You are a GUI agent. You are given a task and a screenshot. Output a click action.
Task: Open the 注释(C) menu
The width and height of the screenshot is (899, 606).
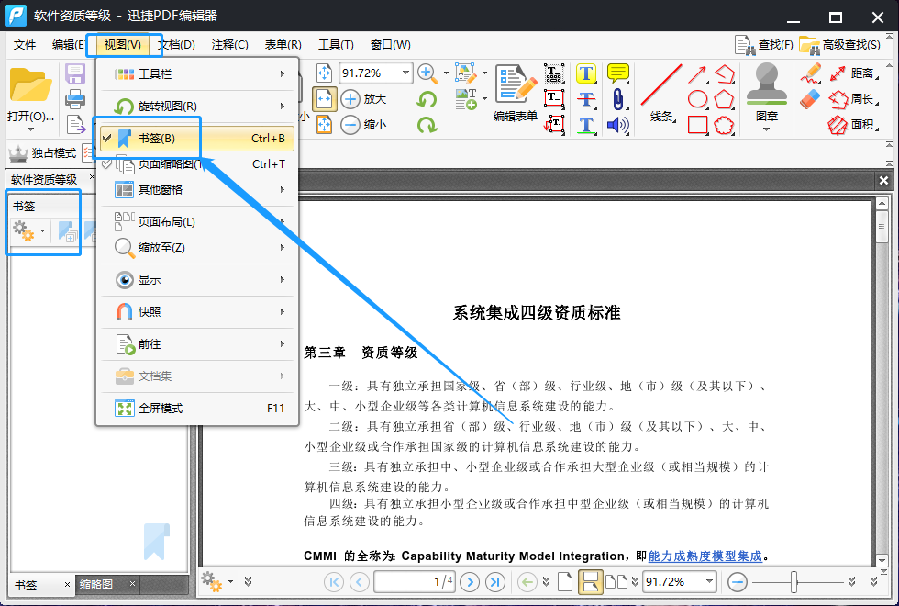point(230,44)
